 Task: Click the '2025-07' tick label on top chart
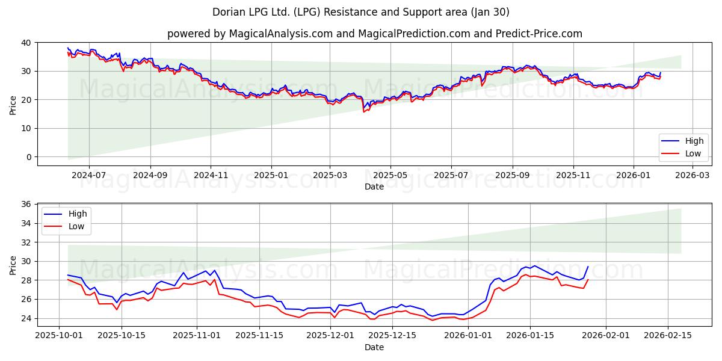451,175
